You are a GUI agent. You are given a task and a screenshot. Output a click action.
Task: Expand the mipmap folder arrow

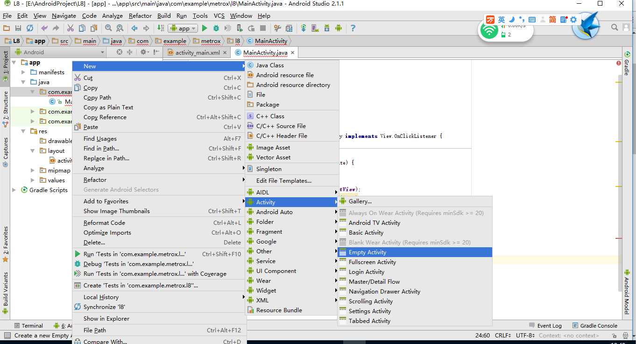point(32,171)
